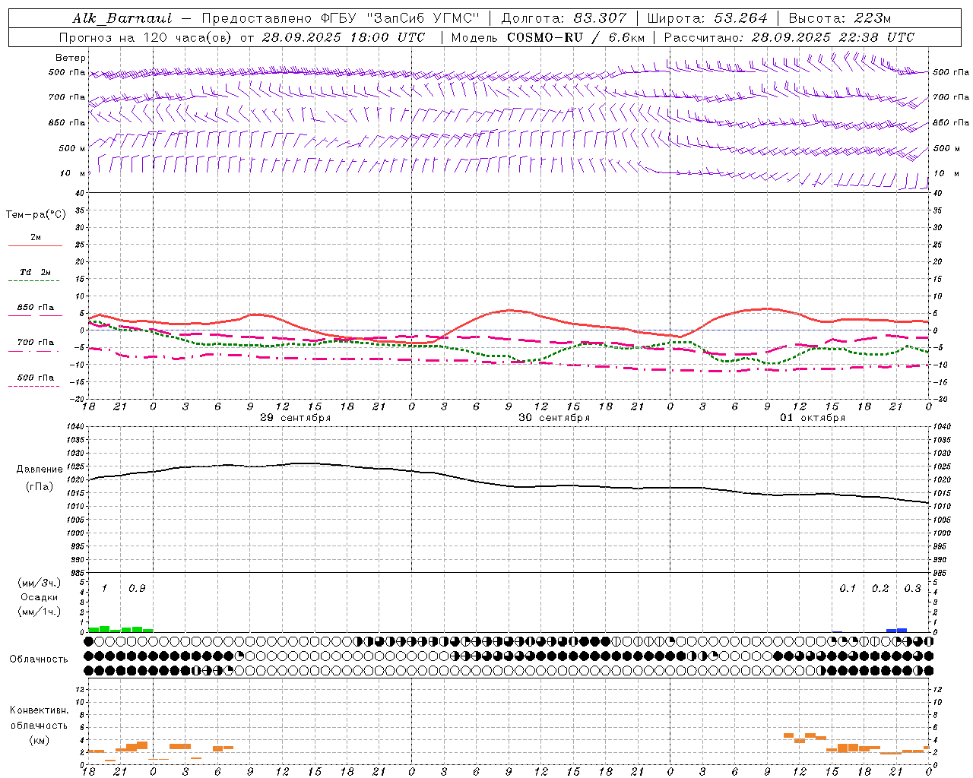Click the Конвективн. convective cloud label
Image resolution: width=973 pixels, height=778 pixels.
(x=39, y=710)
